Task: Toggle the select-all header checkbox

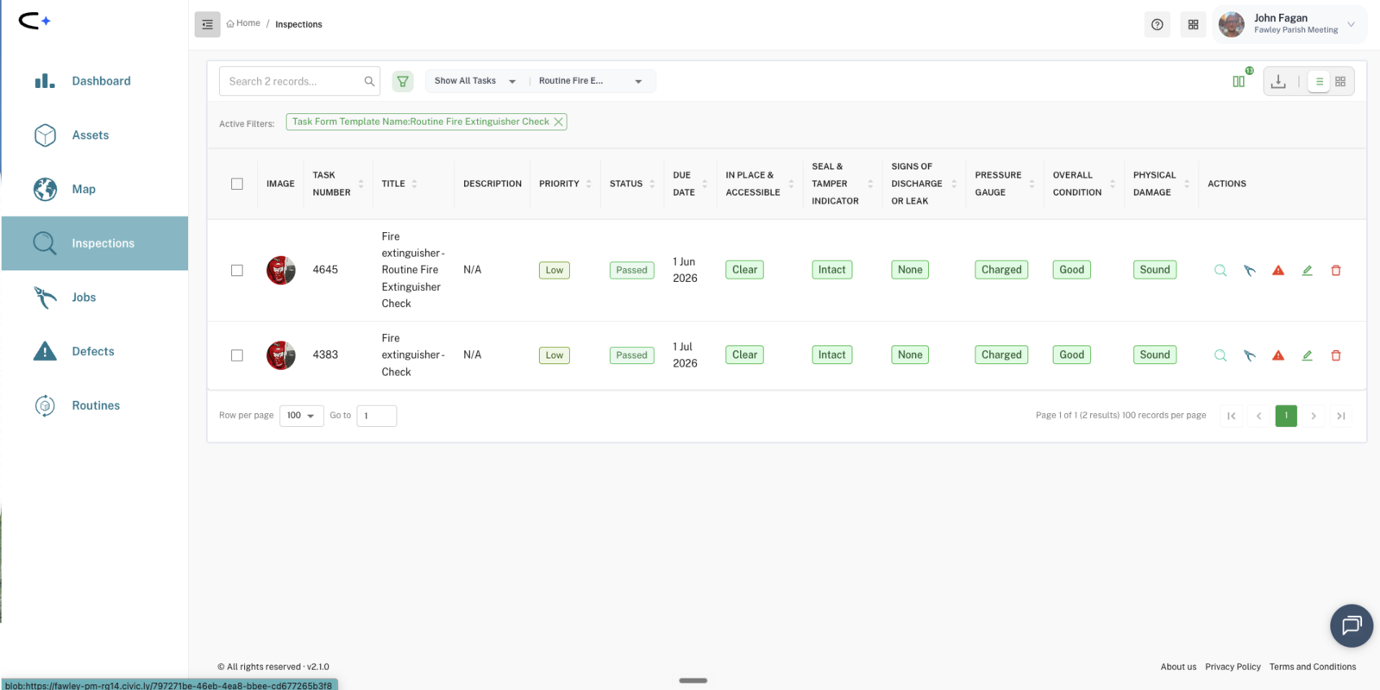Action: [237, 184]
